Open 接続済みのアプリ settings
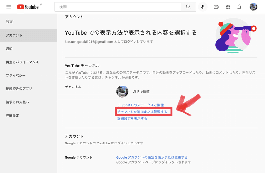This screenshot has height=173, width=265. click(28, 89)
